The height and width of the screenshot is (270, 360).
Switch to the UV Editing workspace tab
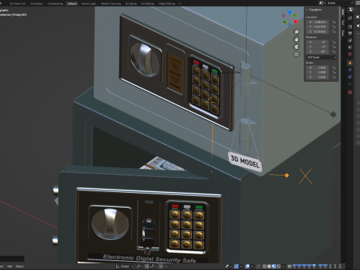pos(148,4)
